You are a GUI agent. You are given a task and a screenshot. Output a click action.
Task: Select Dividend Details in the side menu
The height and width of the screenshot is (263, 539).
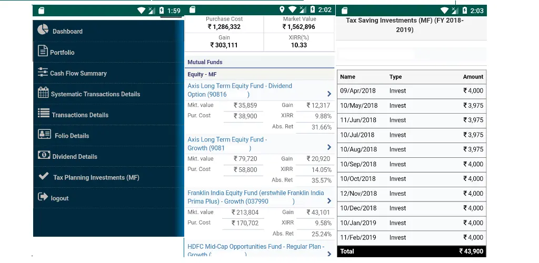tap(108, 156)
